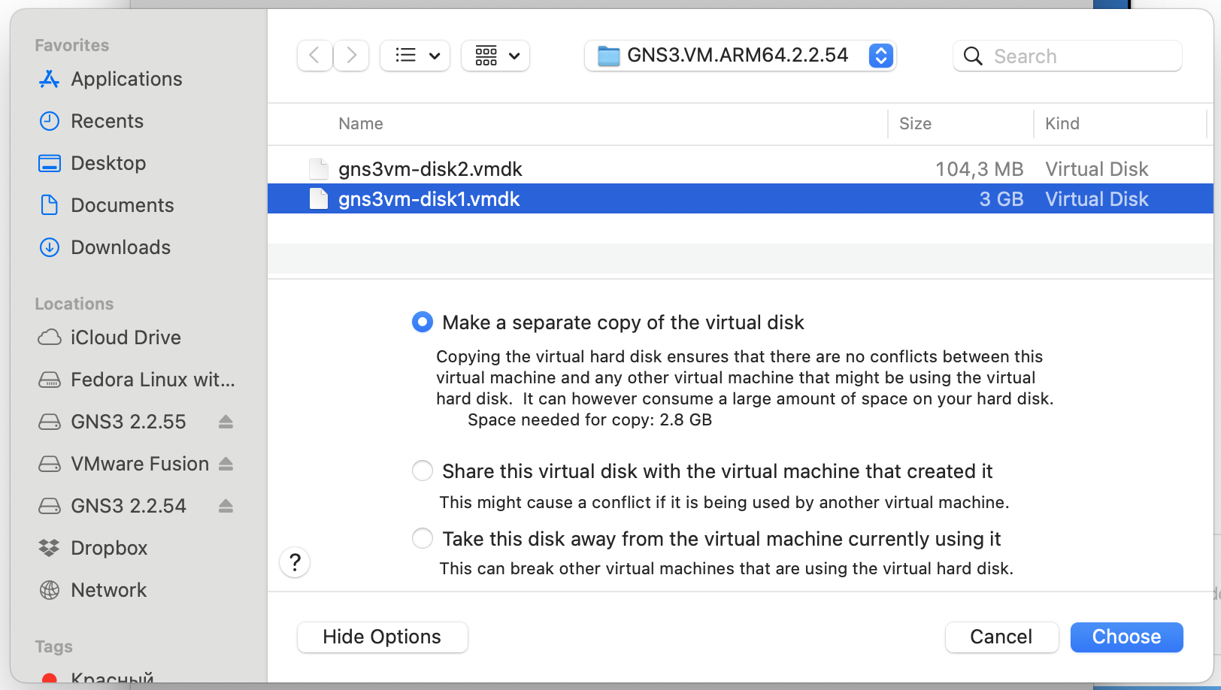The width and height of the screenshot is (1221, 690).
Task: Open Applications in the sidebar
Action: pos(126,79)
